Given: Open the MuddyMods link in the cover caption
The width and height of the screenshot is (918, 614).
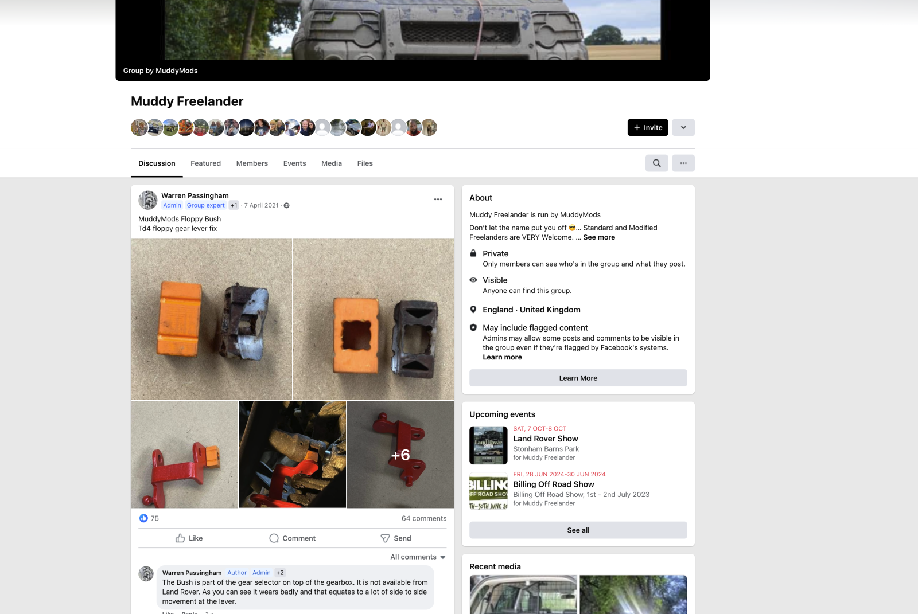Looking at the screenshot, I should click(176, 71).
